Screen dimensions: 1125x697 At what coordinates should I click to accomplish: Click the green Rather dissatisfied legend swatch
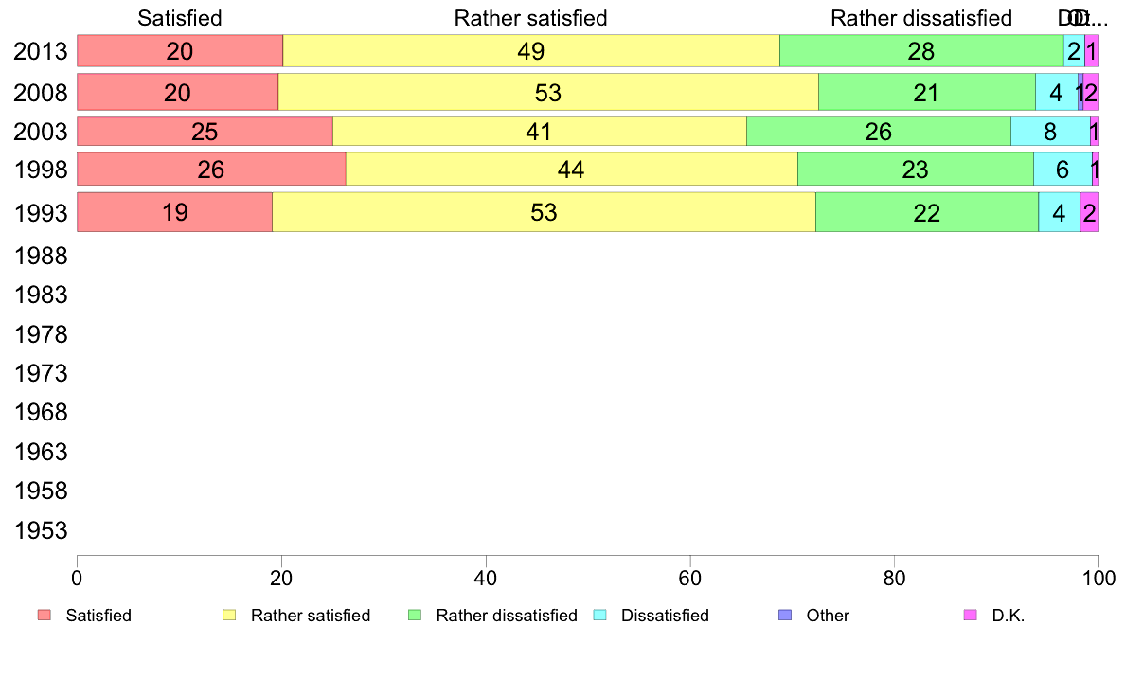[x=414, y=616]
